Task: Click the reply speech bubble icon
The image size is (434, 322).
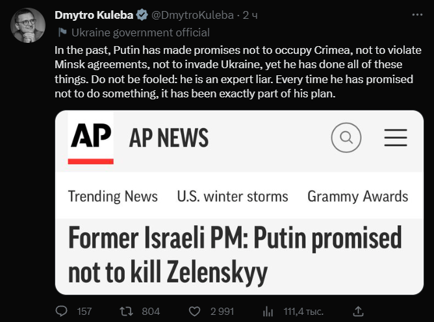Action: (x=62, y=312)
